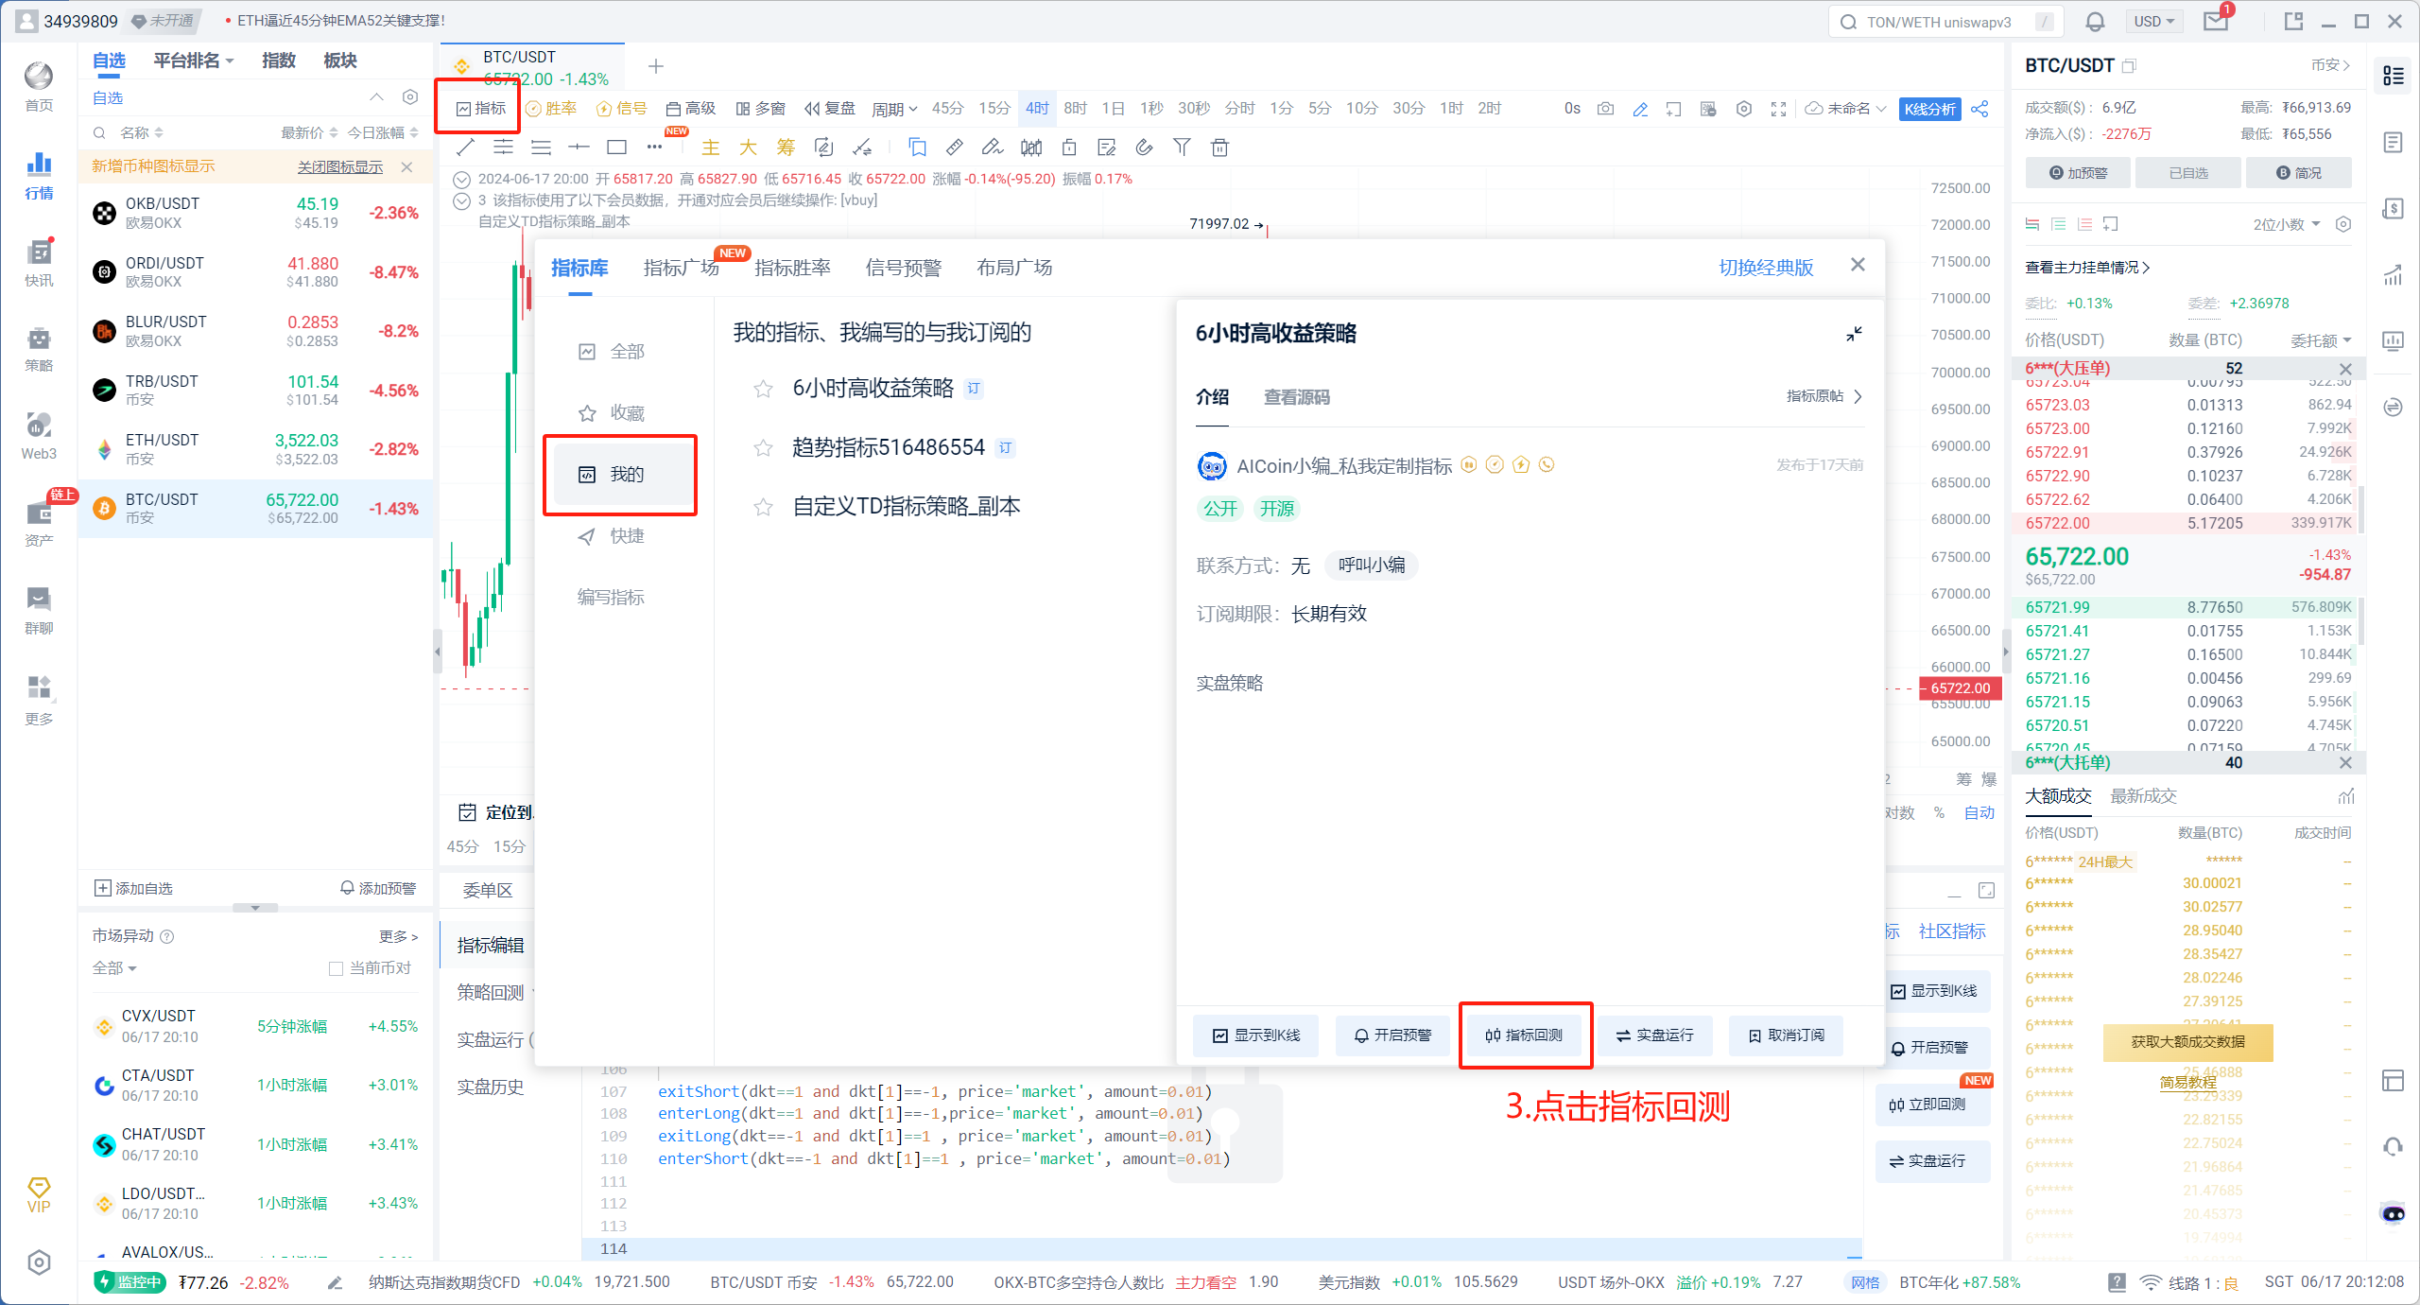This screenshot has height=1305, width=2420.
Task: Close the indicator library dialog
Action: point(1858,265)
